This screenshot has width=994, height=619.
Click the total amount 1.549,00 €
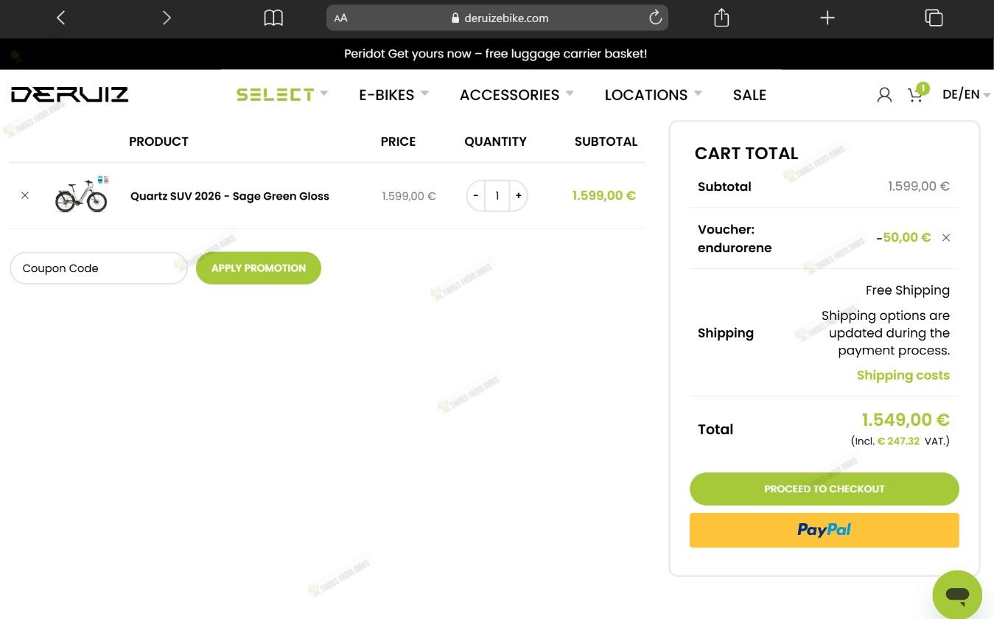tap(906, 420)
